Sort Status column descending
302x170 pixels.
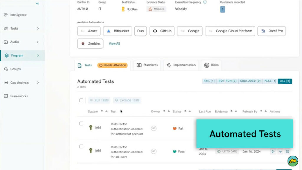[x=190, y=111]
